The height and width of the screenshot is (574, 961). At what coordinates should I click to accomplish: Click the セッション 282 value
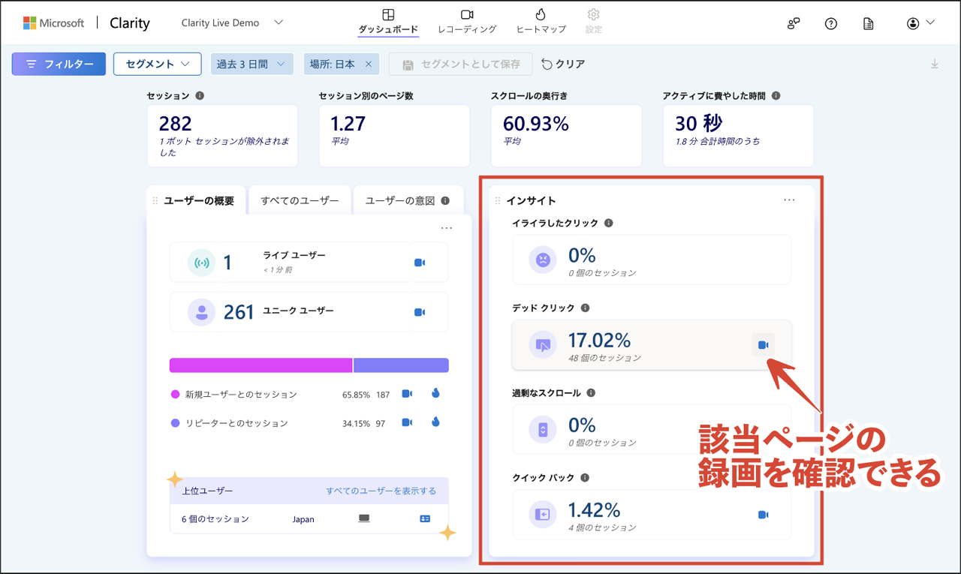[x=176, y=123]
